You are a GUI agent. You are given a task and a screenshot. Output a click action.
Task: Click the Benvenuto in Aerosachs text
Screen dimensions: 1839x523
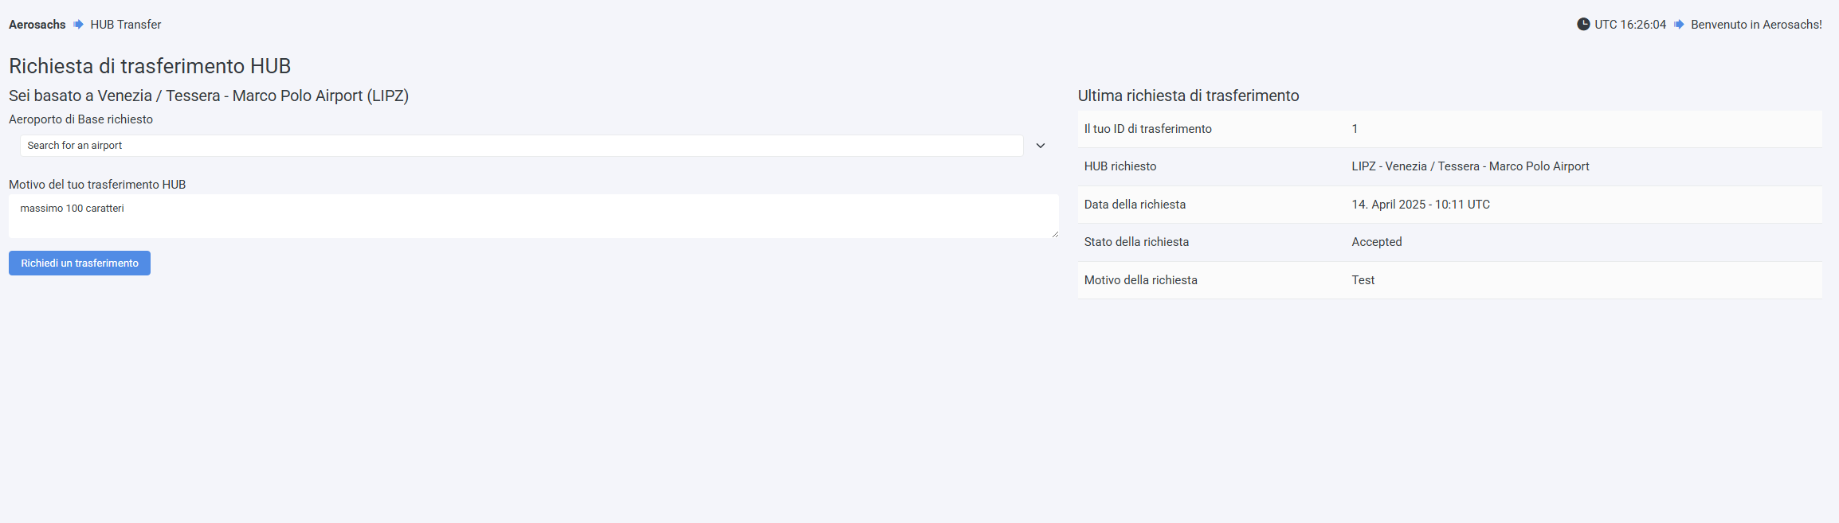pos(1756,25)
